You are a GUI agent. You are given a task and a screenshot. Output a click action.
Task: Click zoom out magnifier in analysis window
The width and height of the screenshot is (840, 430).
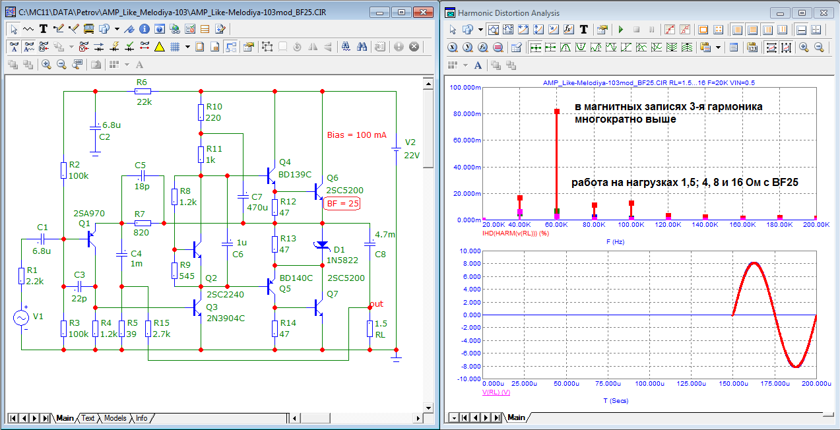[819, 47]
